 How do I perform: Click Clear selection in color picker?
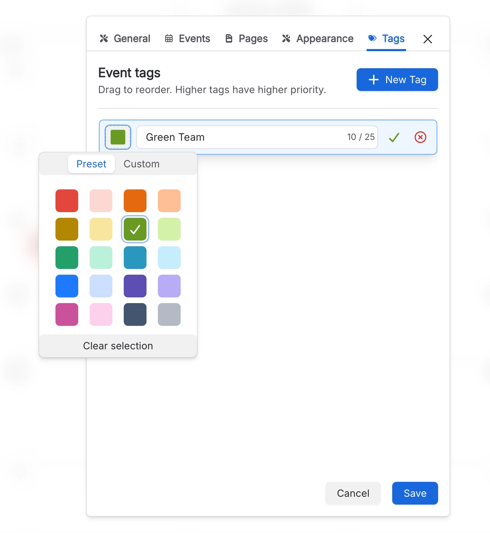118,346
